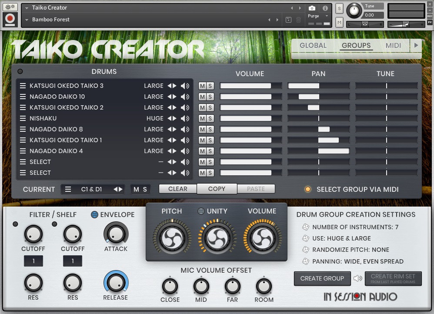The height and width of the screenshot is (314, 434).
Task: Mute Katsugi Okedo Taiko 3 with M button
Action: (x=202, y=86)
